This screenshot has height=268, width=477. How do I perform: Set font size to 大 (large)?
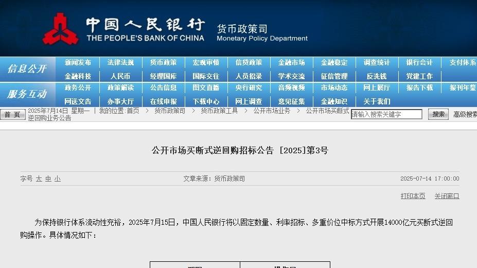(39, 179)
